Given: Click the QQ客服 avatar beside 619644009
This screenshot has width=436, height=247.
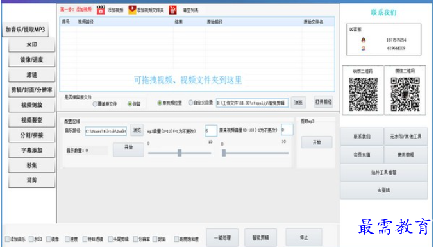Looking at the screenshot, I should [363, 48].
